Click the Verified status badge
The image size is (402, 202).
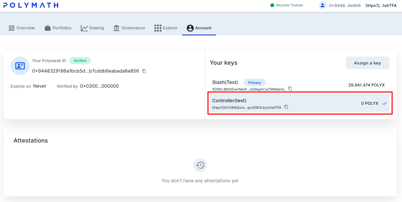(80, 61)
